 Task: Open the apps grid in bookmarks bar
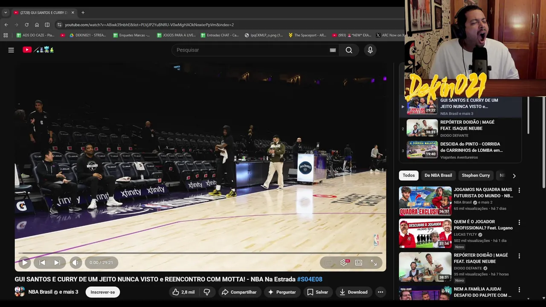pyautogui.click(x=6, y=35)
